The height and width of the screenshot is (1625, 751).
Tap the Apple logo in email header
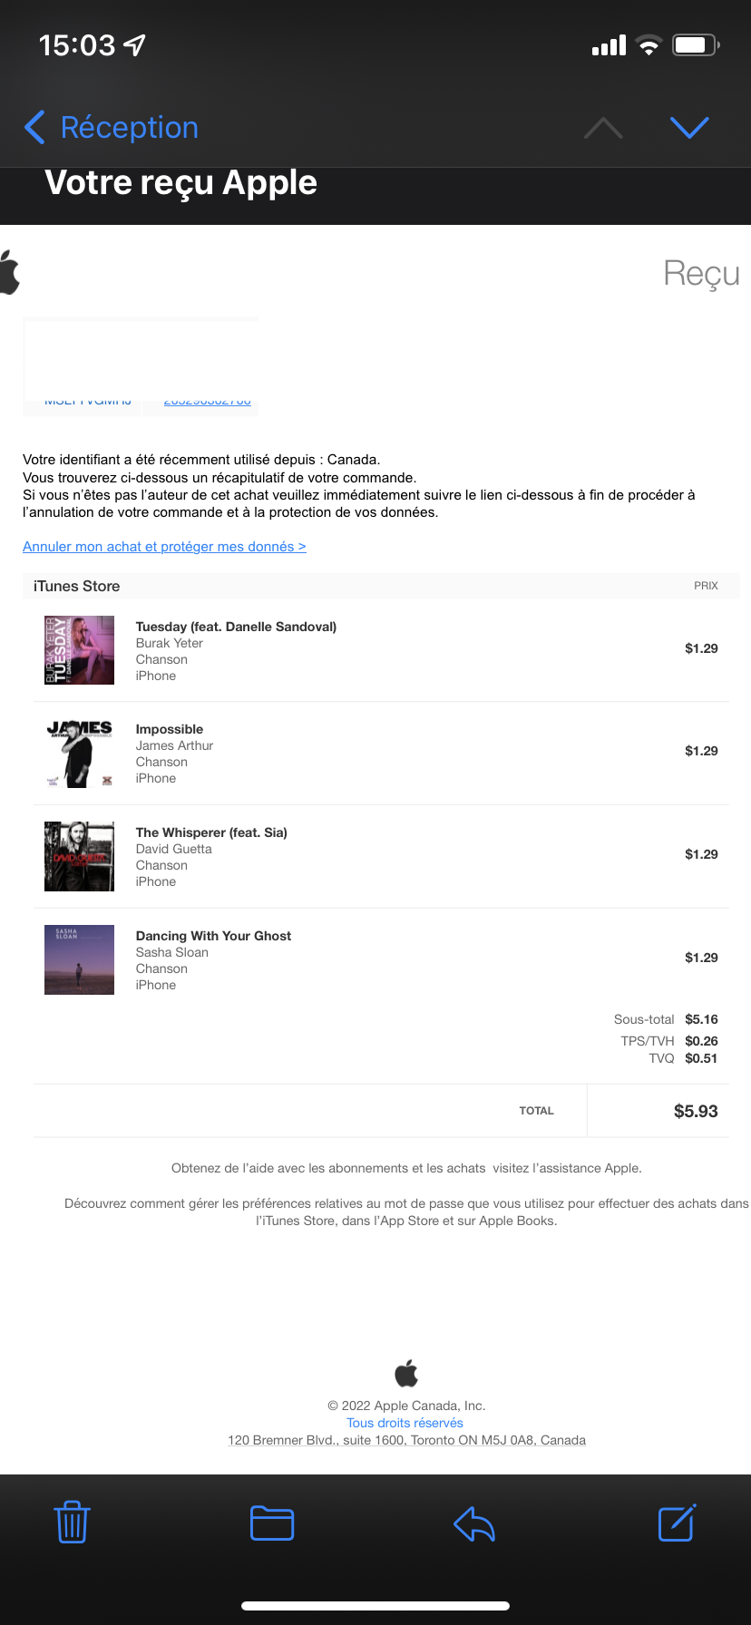10,272
